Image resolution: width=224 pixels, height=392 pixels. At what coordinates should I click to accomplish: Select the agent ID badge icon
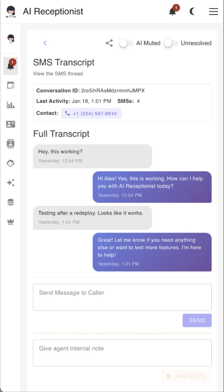coord(10,144)
